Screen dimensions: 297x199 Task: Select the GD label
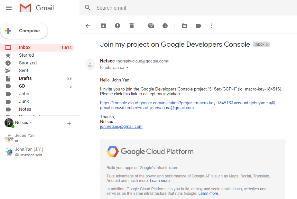coord(37,86)
